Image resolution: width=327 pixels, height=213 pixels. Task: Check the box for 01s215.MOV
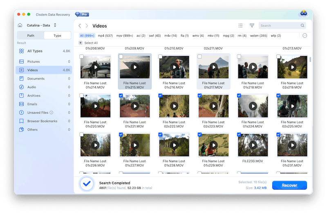pyautogui.click(x=121, y=57)
